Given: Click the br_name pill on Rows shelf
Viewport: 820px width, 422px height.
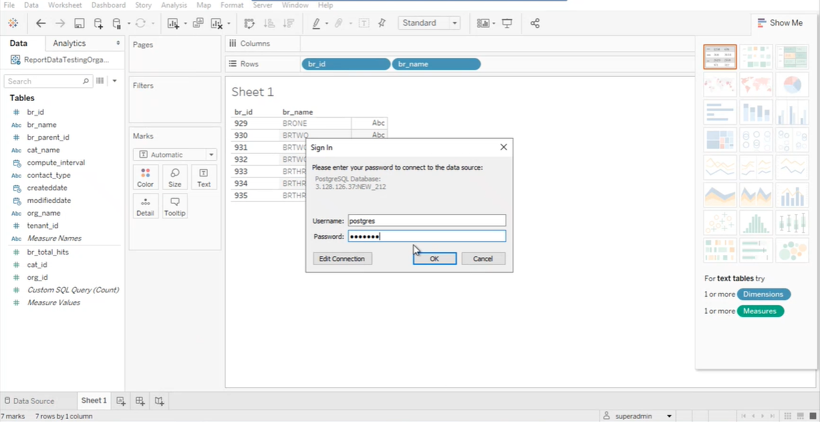Looking at the screenshot, I should coord(436,64).
